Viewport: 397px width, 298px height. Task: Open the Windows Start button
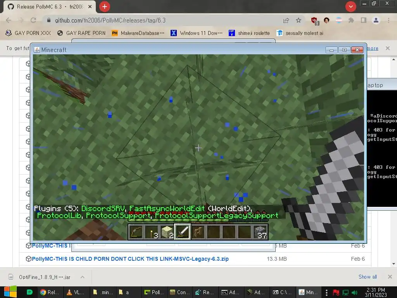point(10,292)
